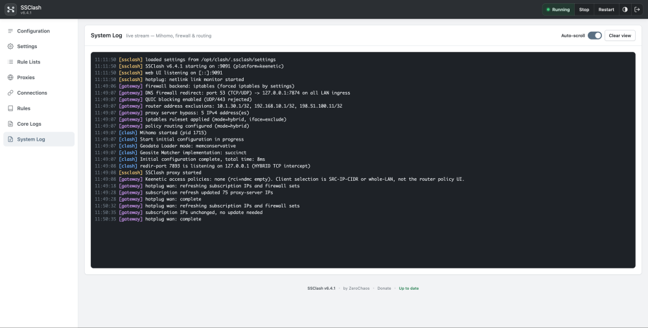Click the Connections link icon
648x328 pixels.
click(x=10, y=93)
